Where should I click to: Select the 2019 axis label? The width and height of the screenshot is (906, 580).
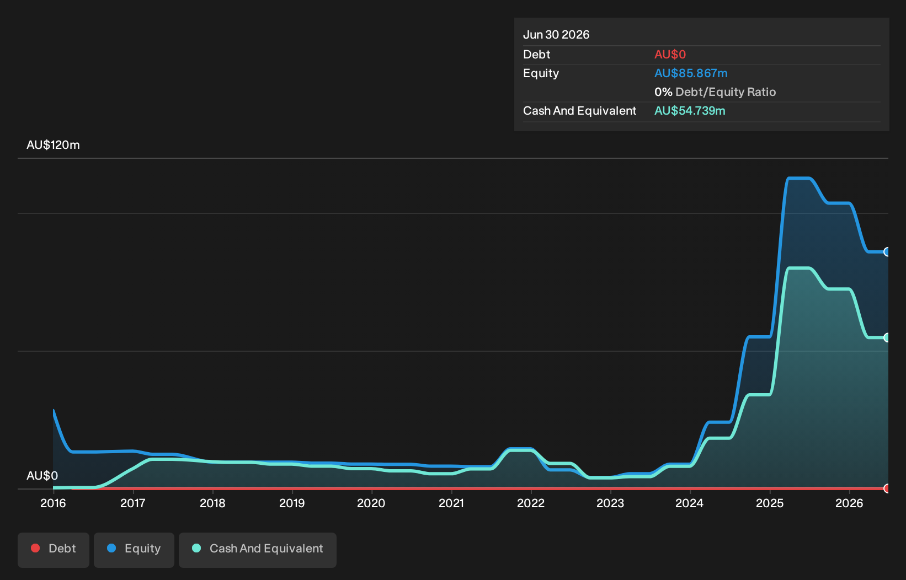[292, 503]
